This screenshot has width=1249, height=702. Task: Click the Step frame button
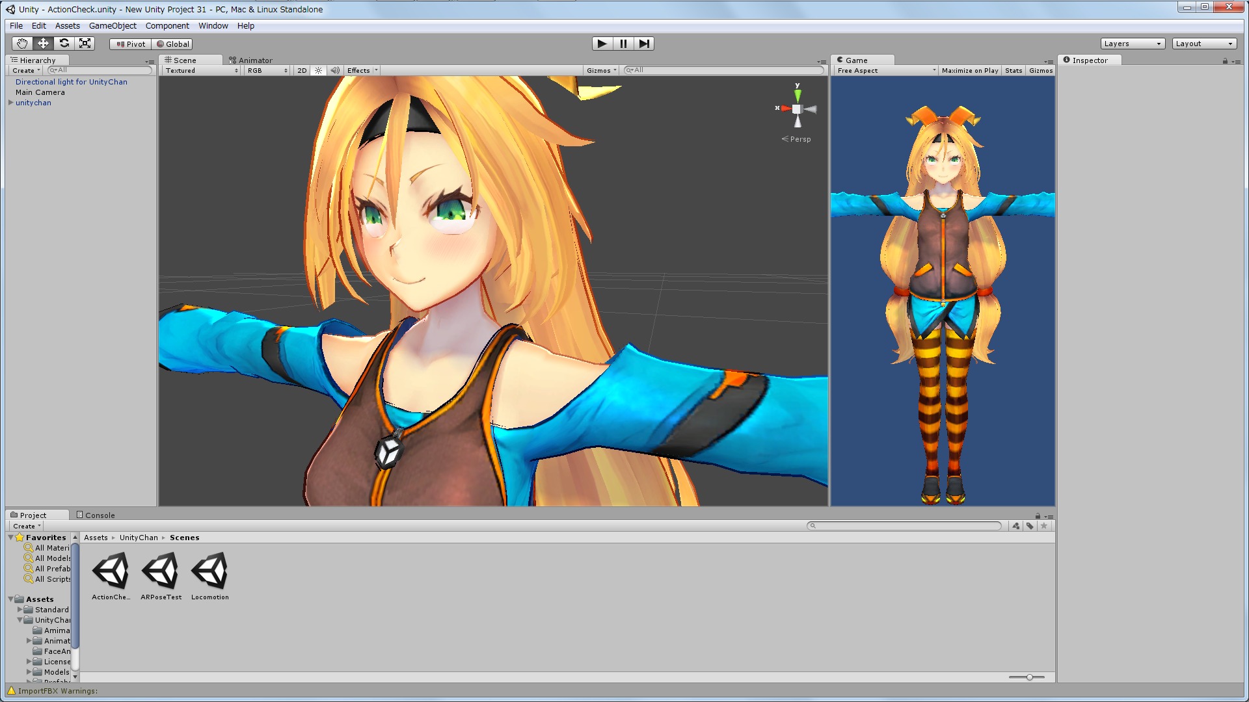click(x=643, y=44)
